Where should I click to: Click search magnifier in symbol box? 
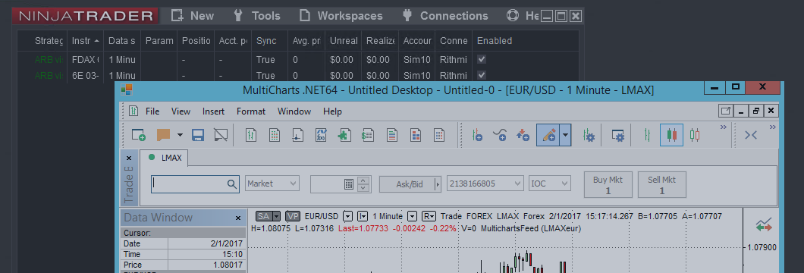pos(232,184)
